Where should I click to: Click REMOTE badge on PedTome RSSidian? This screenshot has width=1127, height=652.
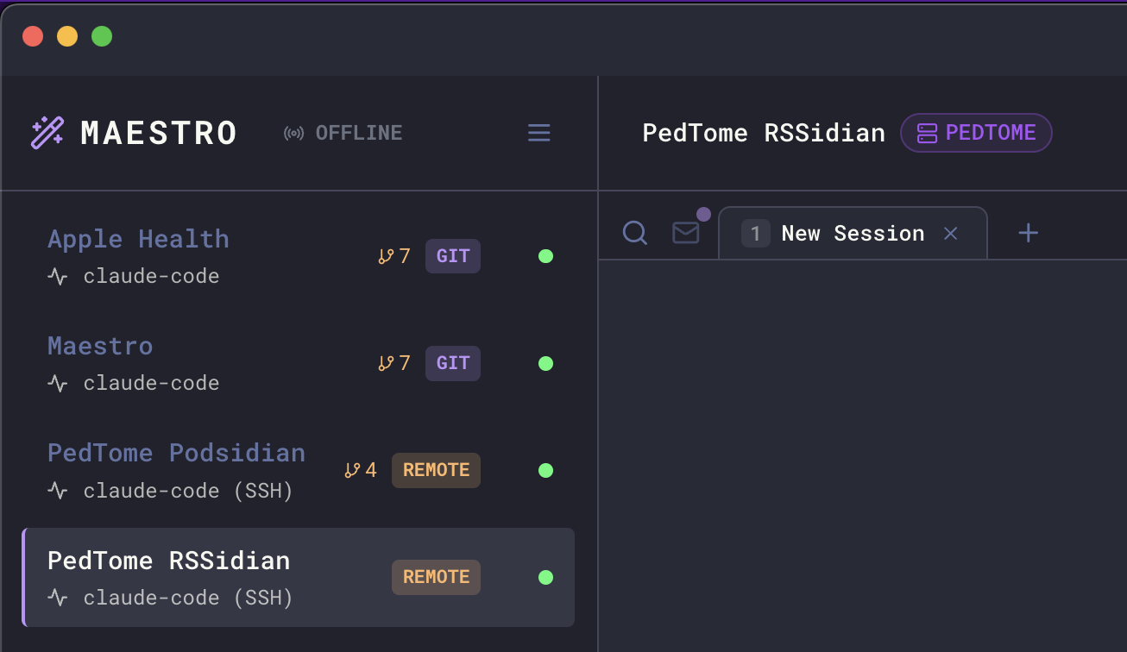[436, 577]
